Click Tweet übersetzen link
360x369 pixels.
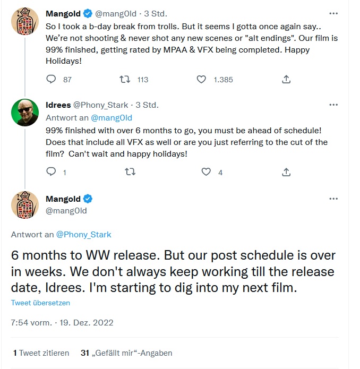tap(40, 303)
